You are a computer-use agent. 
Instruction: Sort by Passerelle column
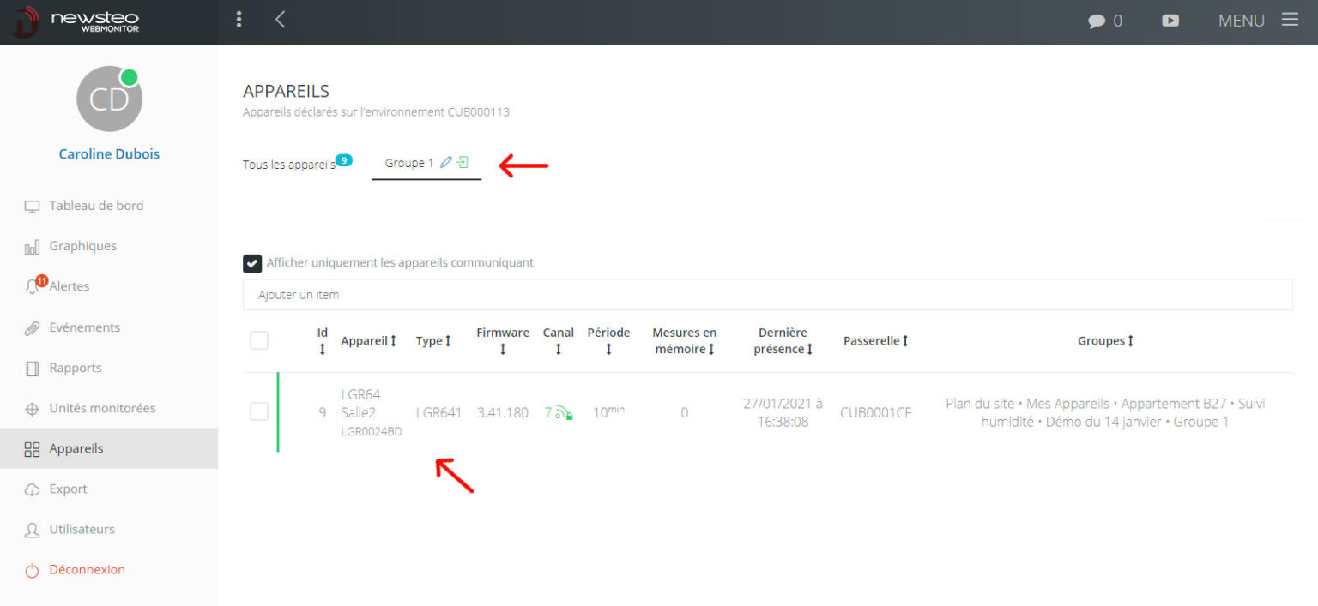(x=876, y=340)
